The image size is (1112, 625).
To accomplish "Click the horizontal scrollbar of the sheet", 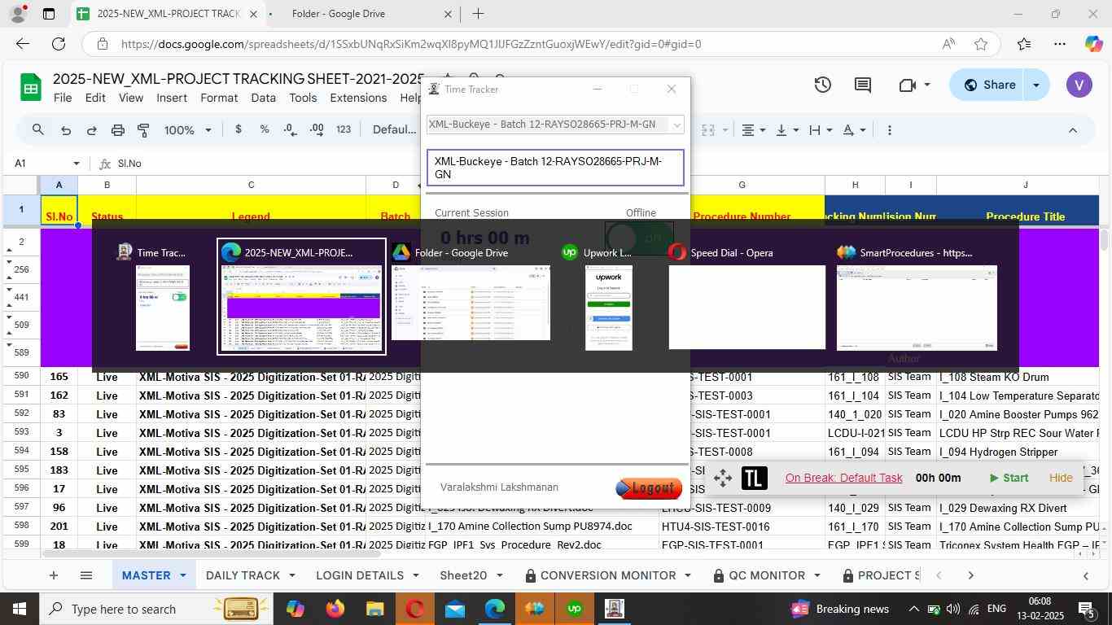I will (212, 553).
